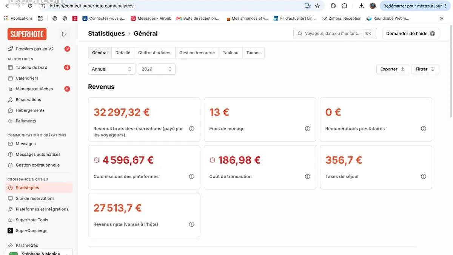Show info for Frais de ménage
This screenshot has width=453, height=255.
(x=308, y=128)
